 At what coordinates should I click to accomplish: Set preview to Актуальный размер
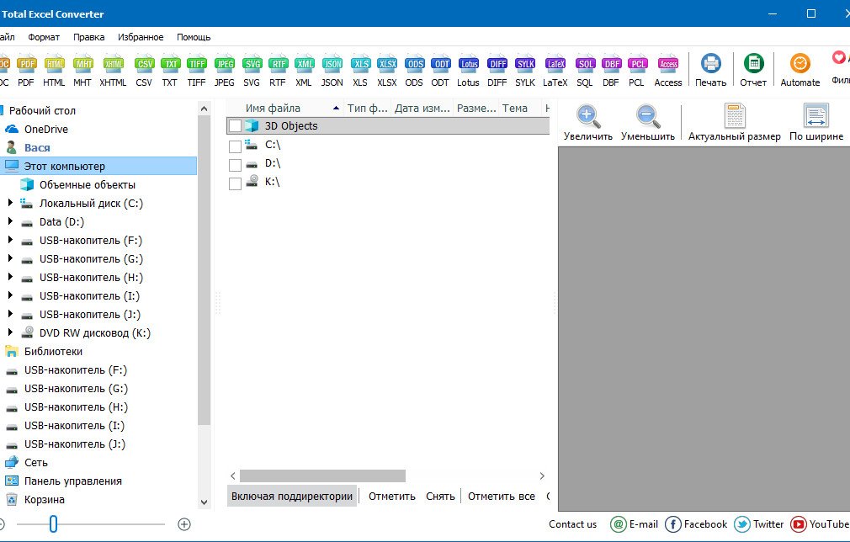click(735, 123)
